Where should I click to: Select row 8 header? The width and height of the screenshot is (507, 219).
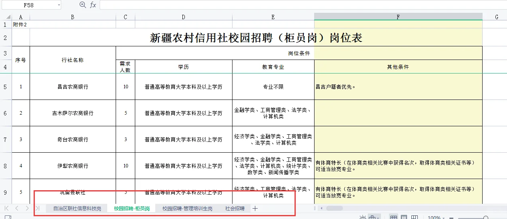(x=6, y=166)
